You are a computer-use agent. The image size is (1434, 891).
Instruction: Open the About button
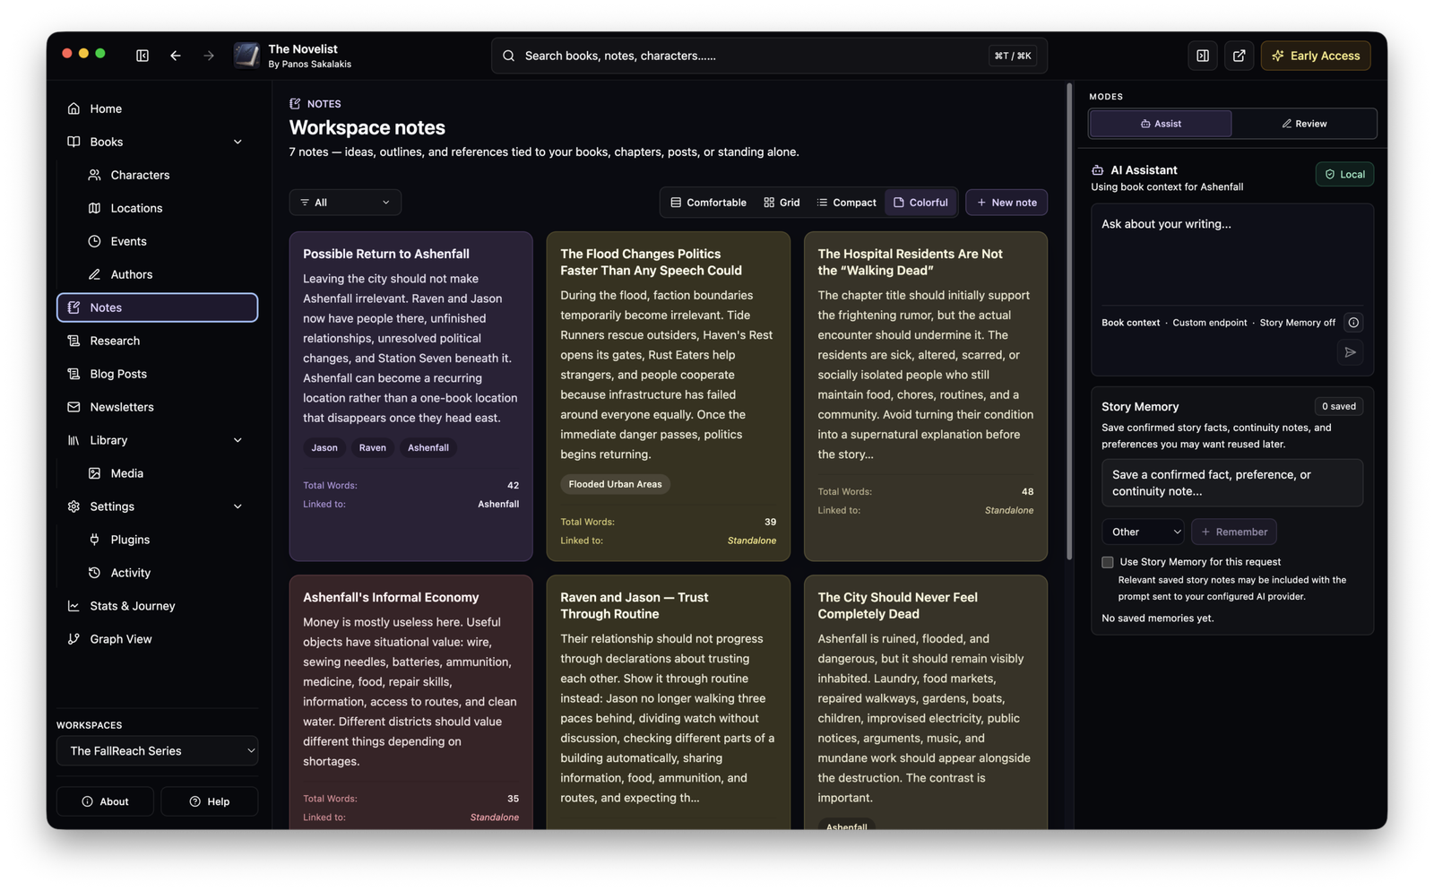[105, 801]
